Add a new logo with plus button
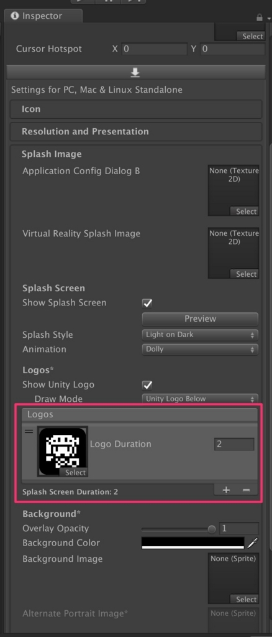This screenshot has width=272, height=637. [x=226, y=490]
